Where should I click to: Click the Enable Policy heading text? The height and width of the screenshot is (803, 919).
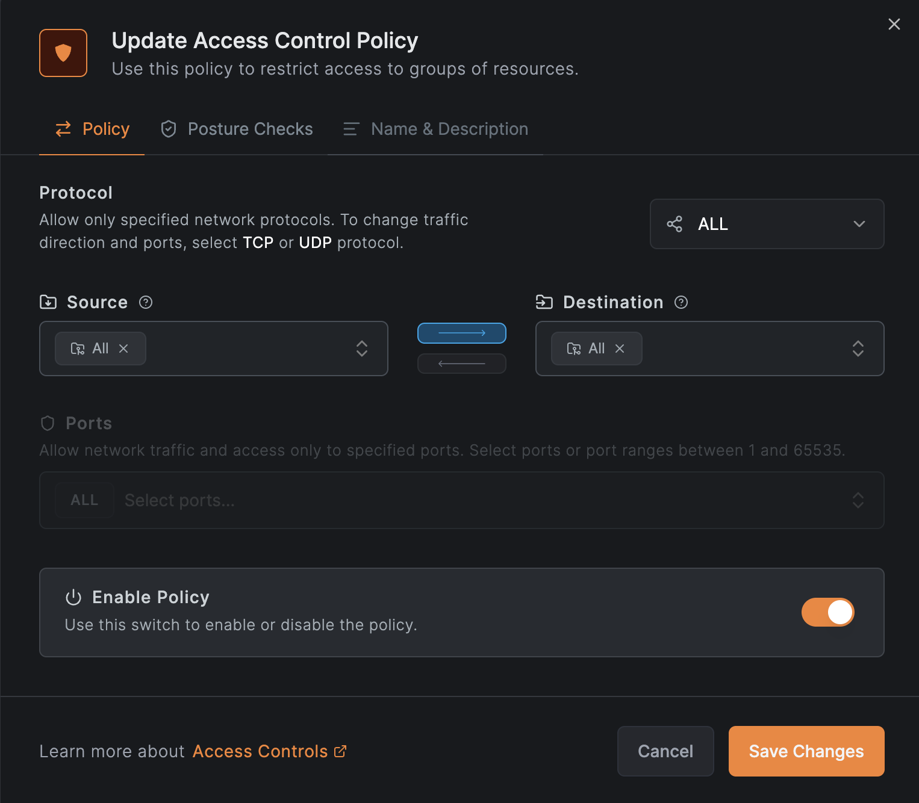pyautogui.click(x=151, y=597)
